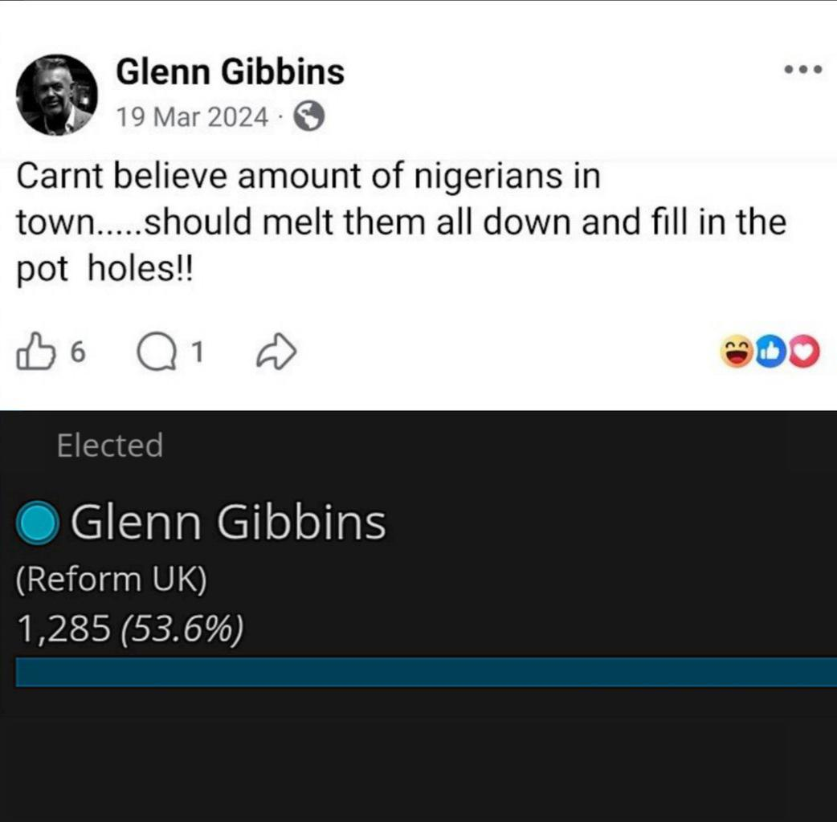Screen dimensions: 837x822
Task: Click the comment count number 1
Action: [x=198, y=352]
